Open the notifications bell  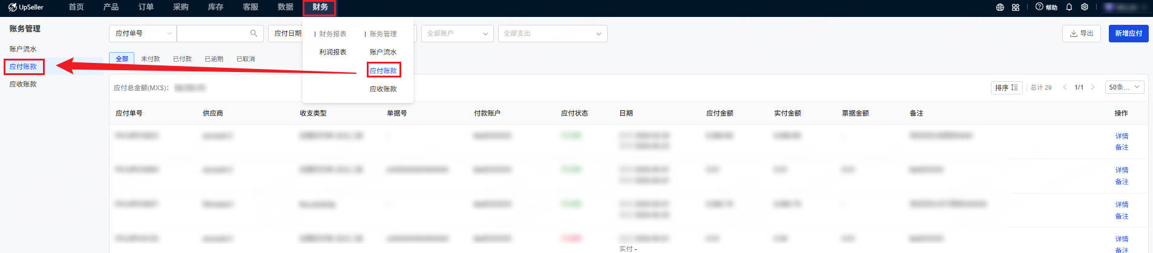point(1069,7)
